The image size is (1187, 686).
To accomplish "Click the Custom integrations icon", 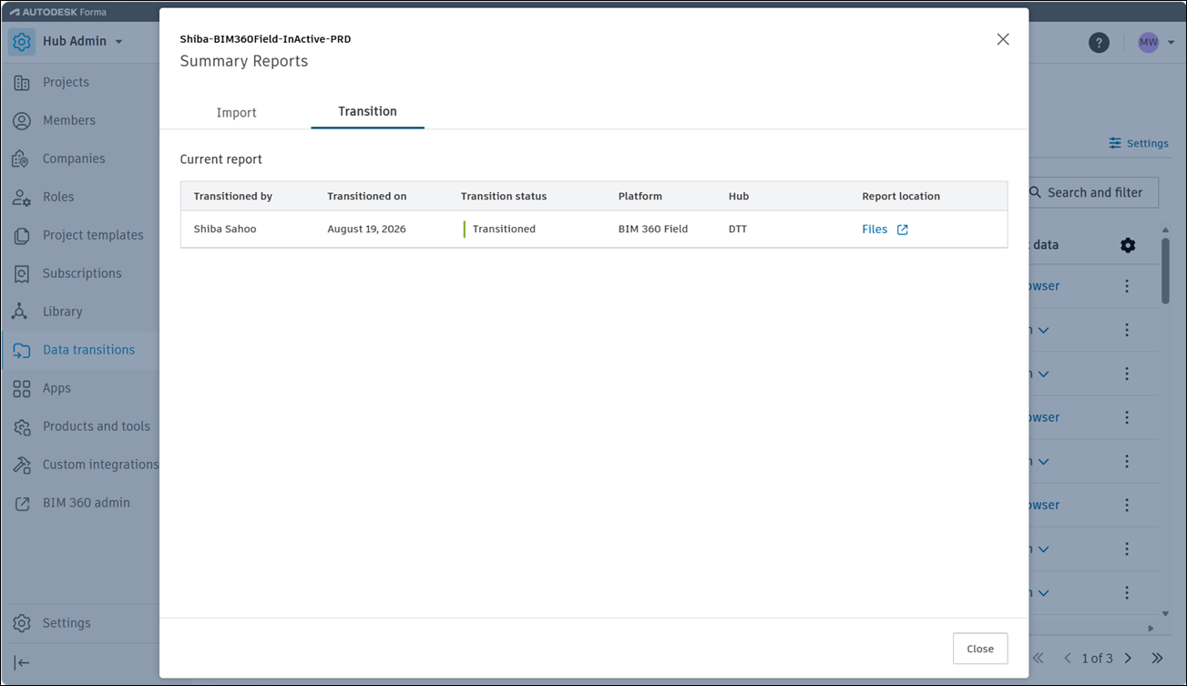I will (21, 465).
